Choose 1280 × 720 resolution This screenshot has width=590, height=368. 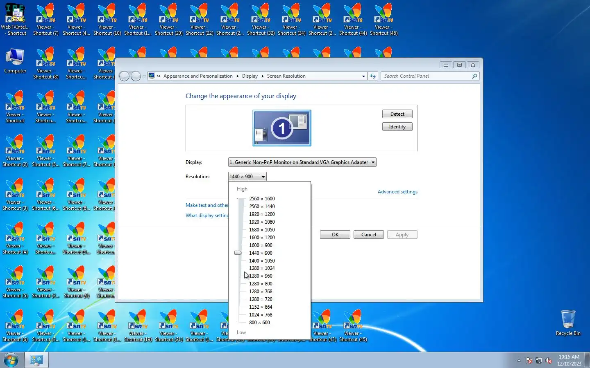point(261,299)
